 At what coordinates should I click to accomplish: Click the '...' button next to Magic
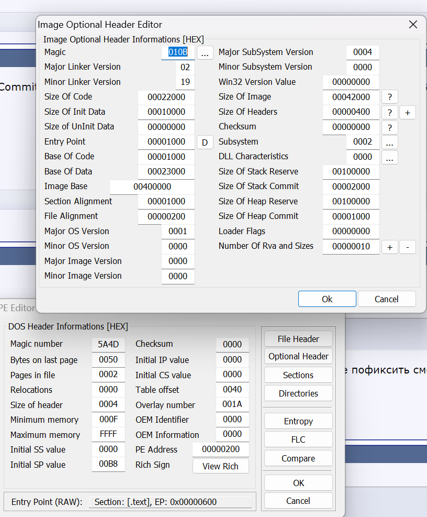click(205, 53)
